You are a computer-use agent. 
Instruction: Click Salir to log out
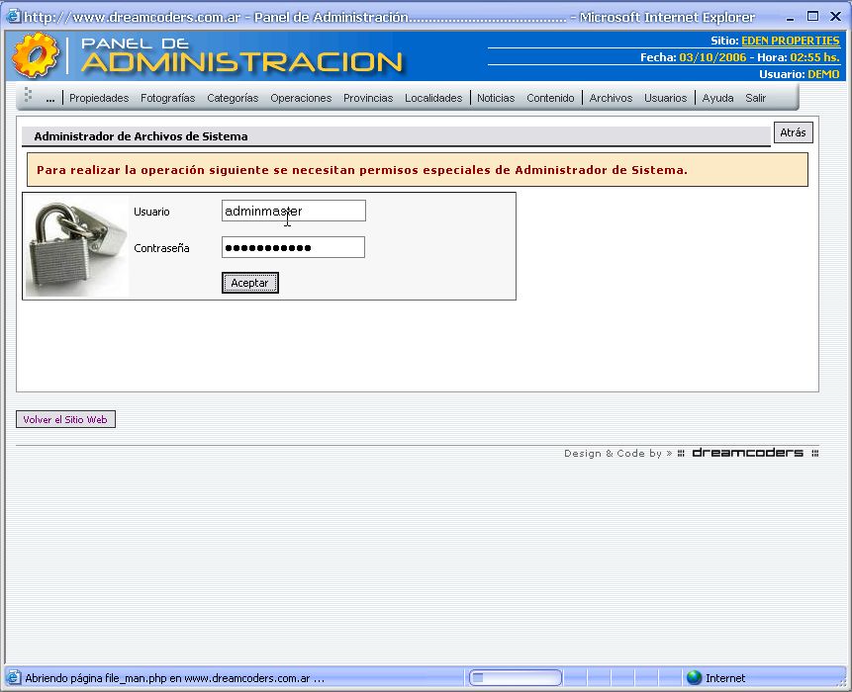click(x=755, y=98)
